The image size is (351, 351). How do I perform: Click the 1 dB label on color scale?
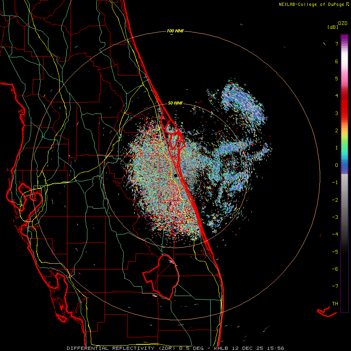pyautogui.click(x=337, y=148)
